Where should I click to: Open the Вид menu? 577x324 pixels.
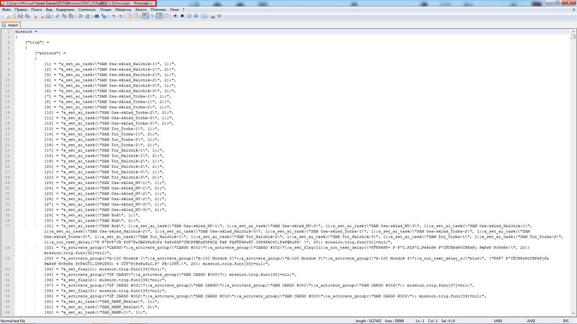[49, 10]
